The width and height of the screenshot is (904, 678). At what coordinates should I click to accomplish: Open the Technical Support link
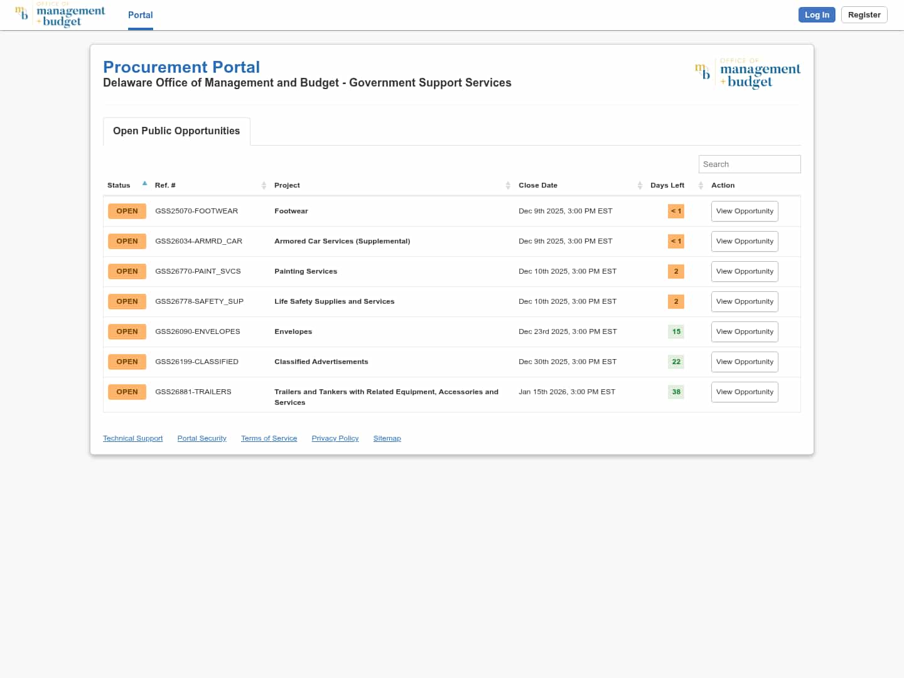click(132, 438)
